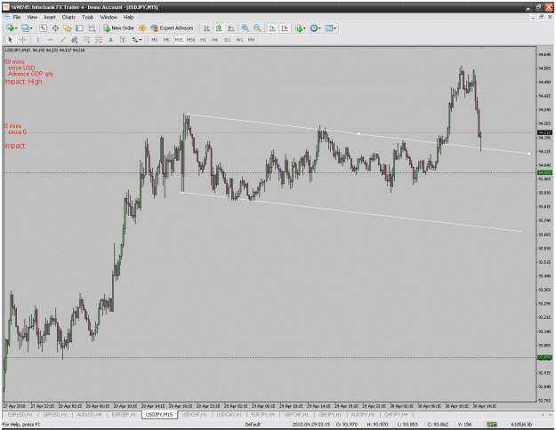Open the Periods clock dropdown
Image resolution: width=556 pixels, height=430 pixels.
[x=315, y=28]
